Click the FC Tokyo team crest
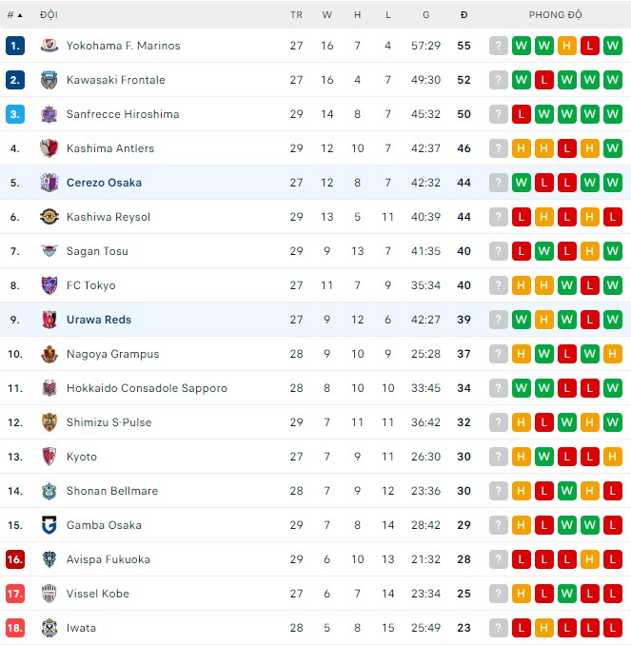 tap(49, 285)
